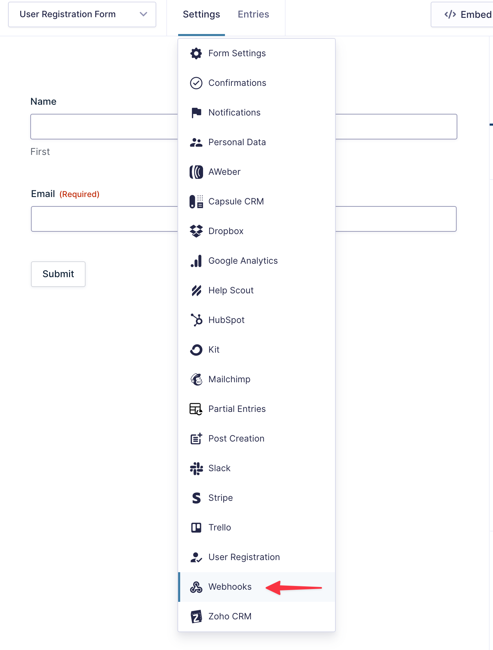Image resolution: width=493 pixels, height=650 pixels.
Task: Click the Google Analytics bars icon
Action: (x=196, y=261)
